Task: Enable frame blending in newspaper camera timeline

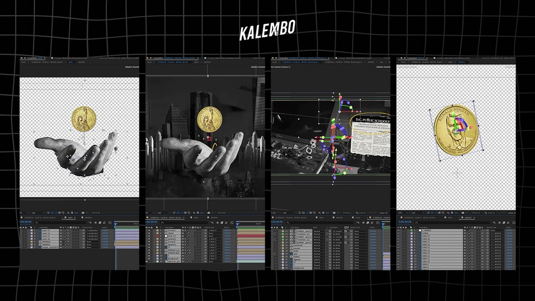Action: 367,222
